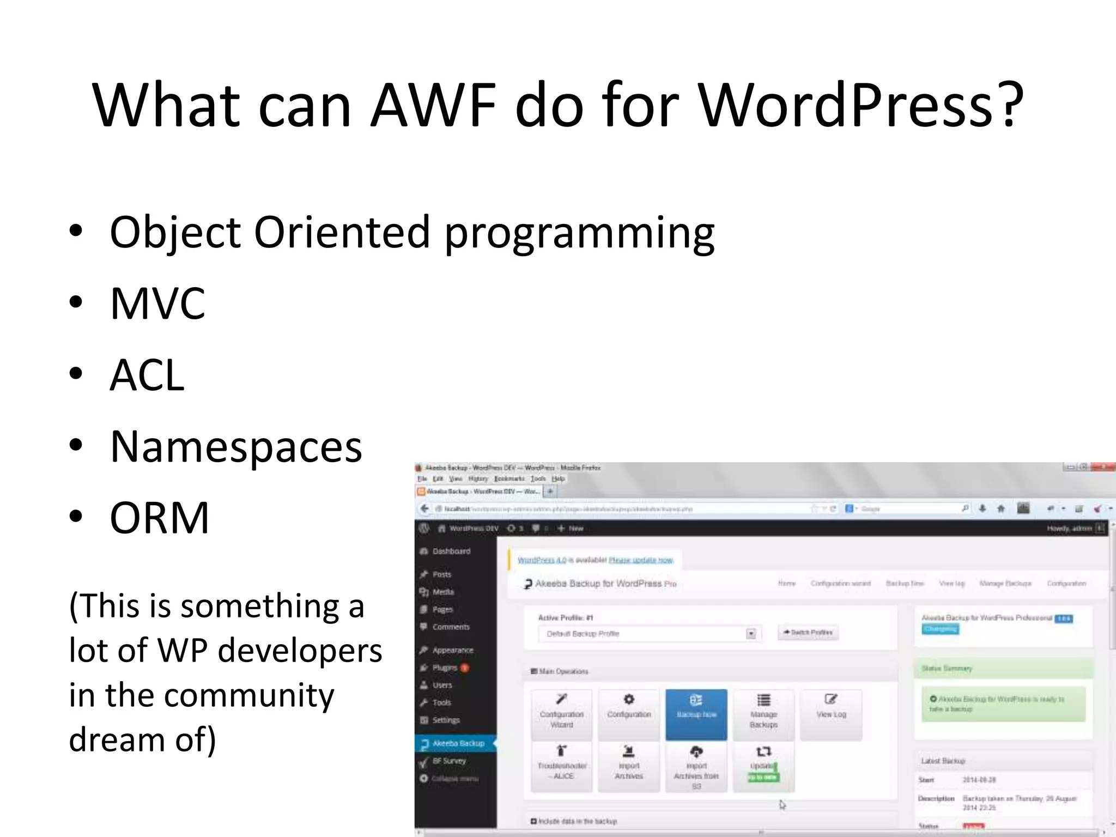The width and height of the screenshot is (1116, 837).
Task: Click Collapse menu in WordPress sidebar
Action: point(450,779)
